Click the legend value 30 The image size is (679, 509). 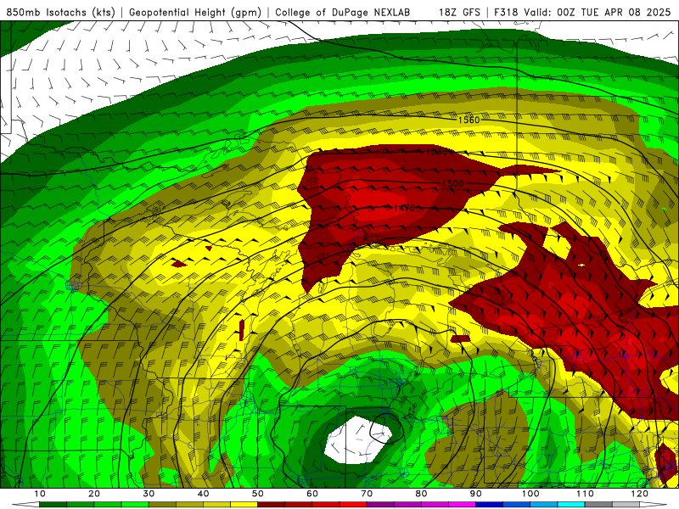[x=149, y=494]
